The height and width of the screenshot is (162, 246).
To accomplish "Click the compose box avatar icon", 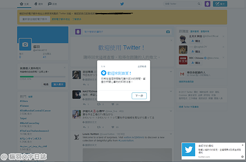I will pyautogui.click(x=78, y=32).
